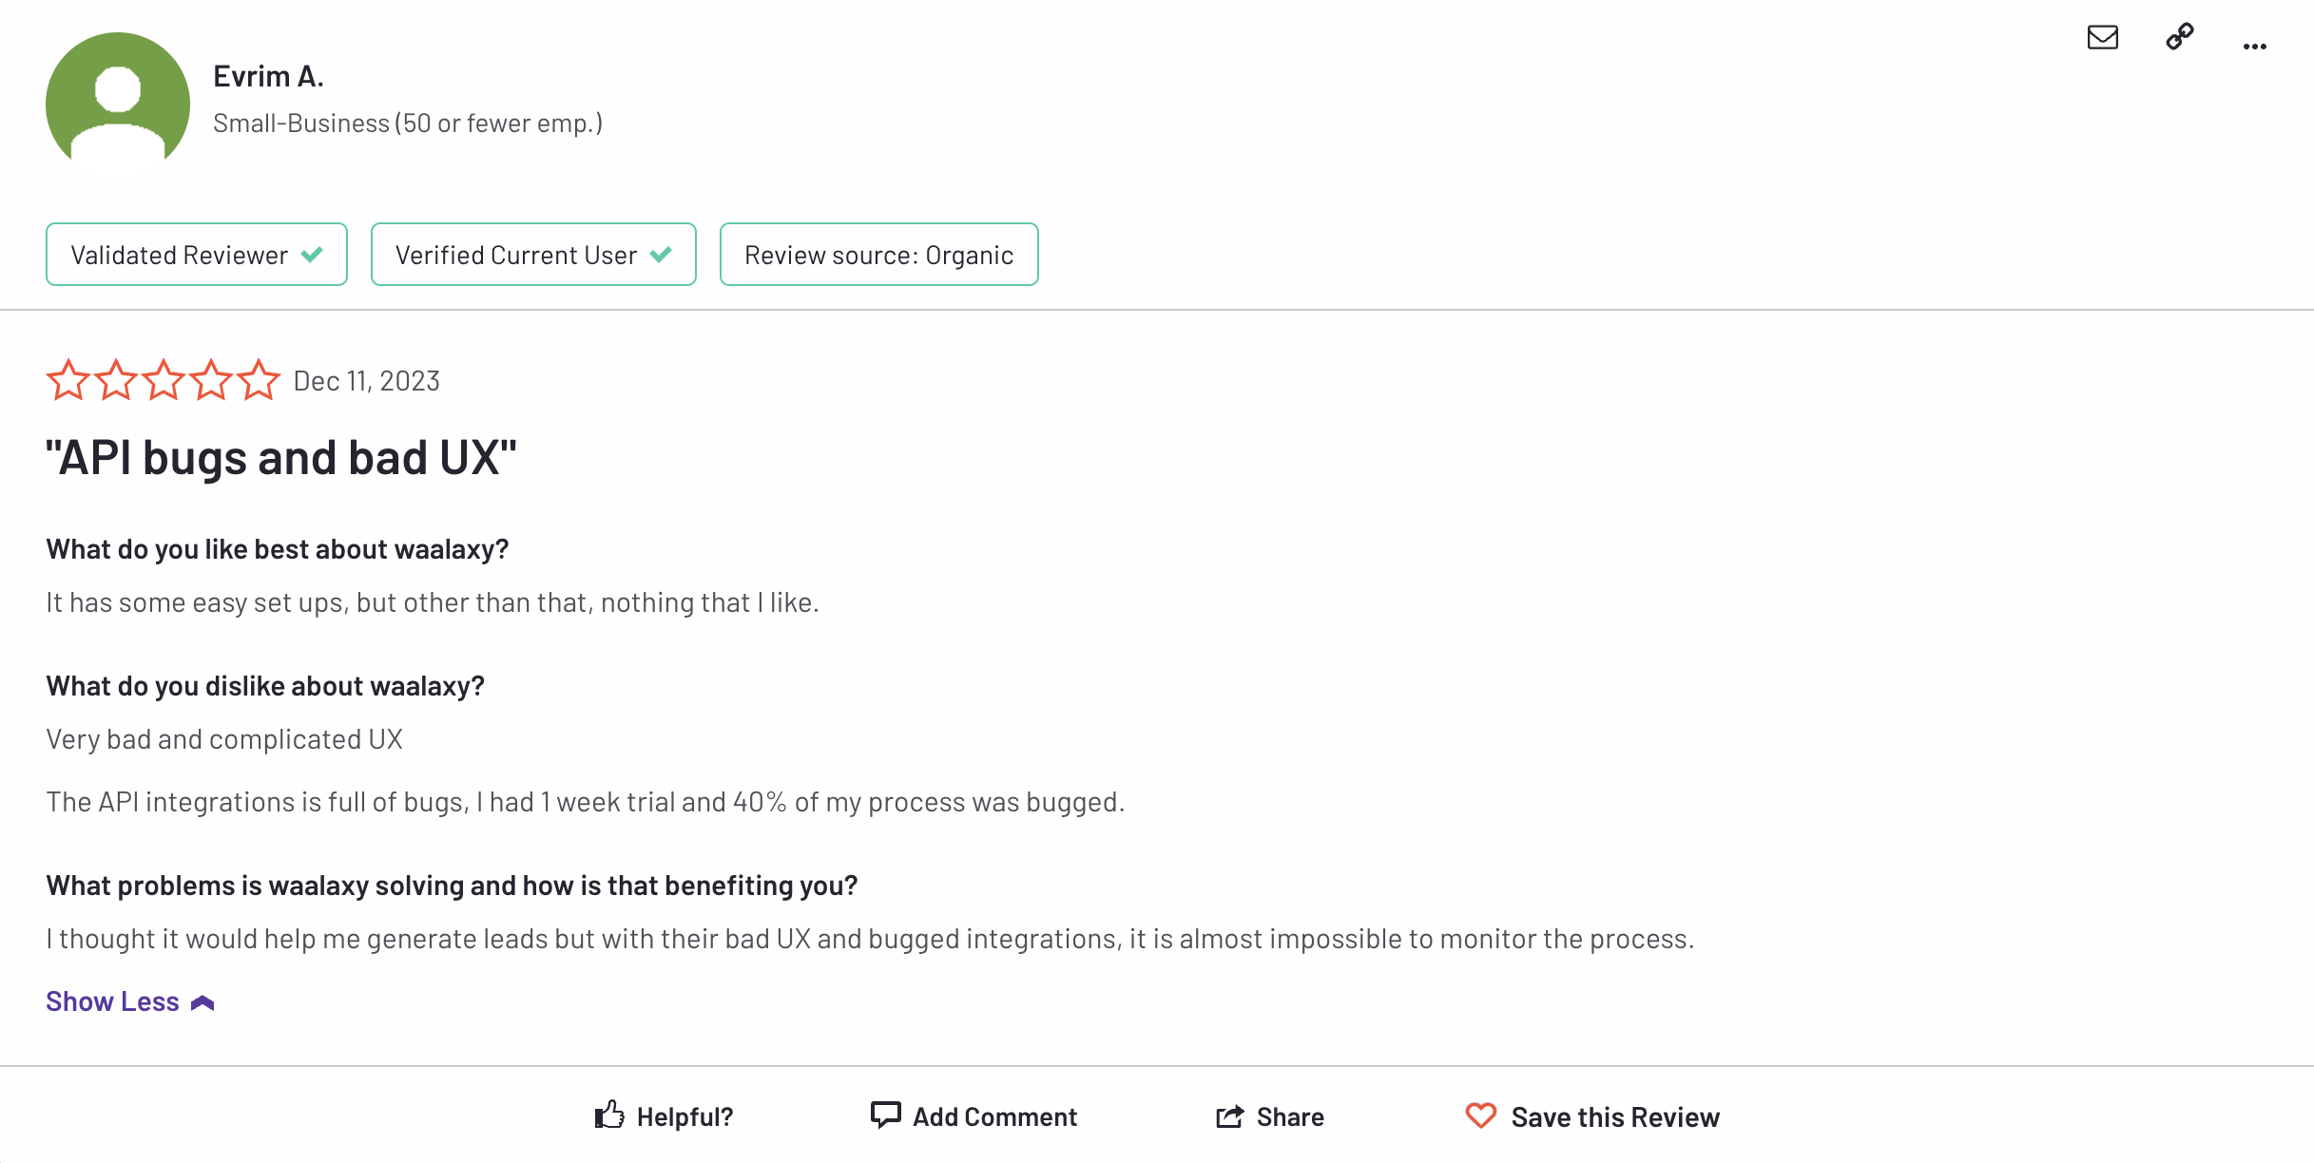2314x1163 pixels.
Task: Click the Validated Reviewer checkmark
Action: tap(312, 255)
